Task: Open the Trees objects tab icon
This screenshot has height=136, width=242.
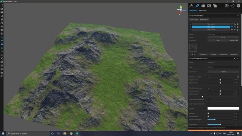Action: (x=203, y=6)
